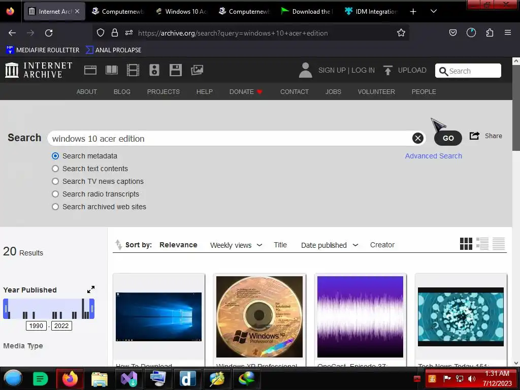520x390 pixels.
Task: Open the Images icon in header
Action: pos(197,70)
